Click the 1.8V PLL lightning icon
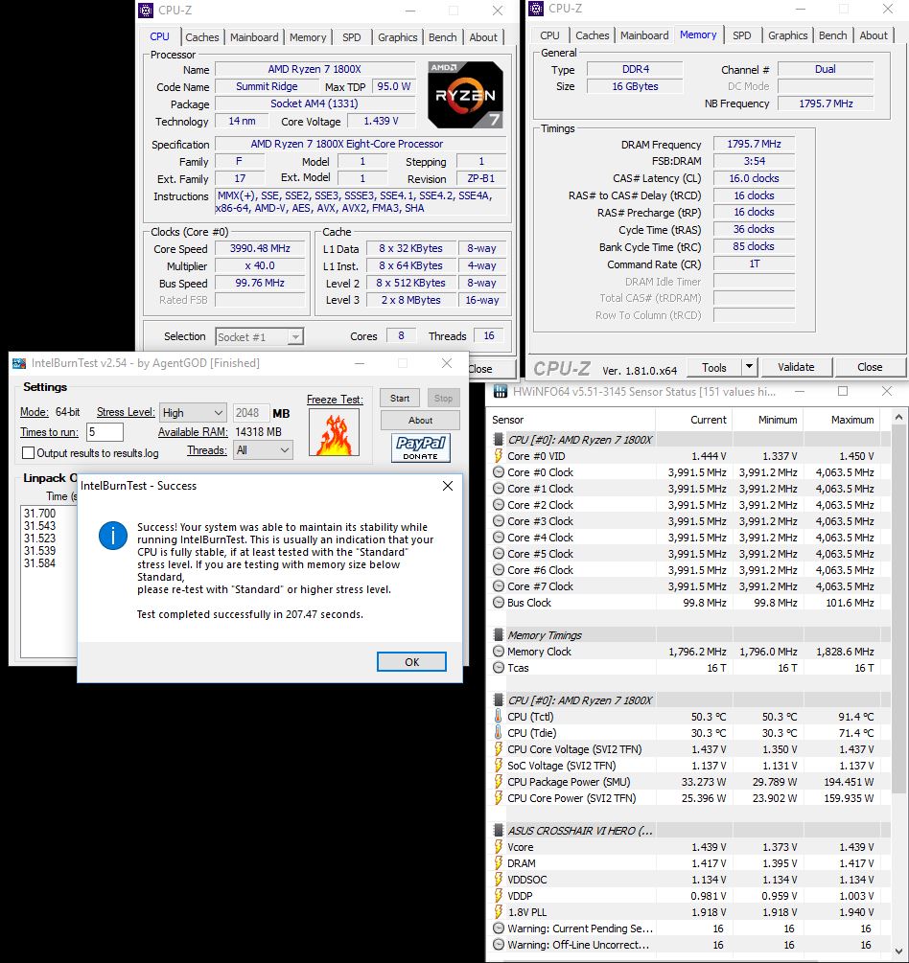The image size is (909, 963). (499, 912)
